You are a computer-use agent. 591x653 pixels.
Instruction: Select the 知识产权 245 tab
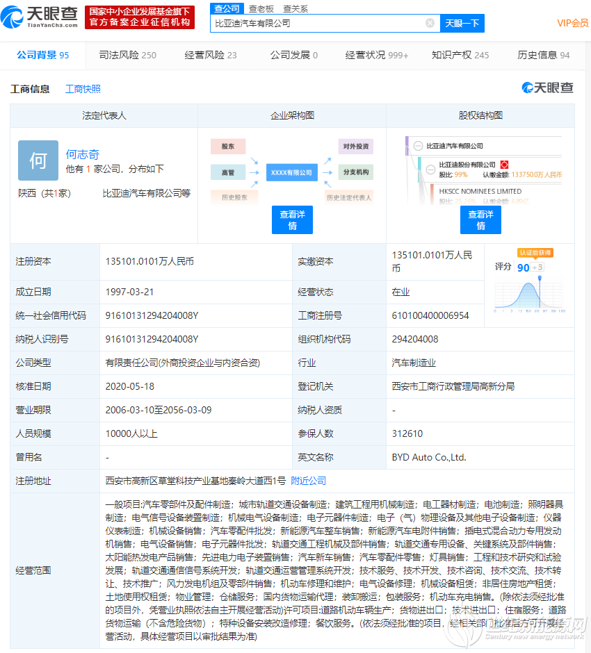click(460, 55)
